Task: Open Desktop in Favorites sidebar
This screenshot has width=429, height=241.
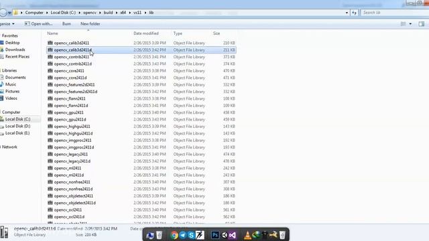Action: tap(12, 43)
